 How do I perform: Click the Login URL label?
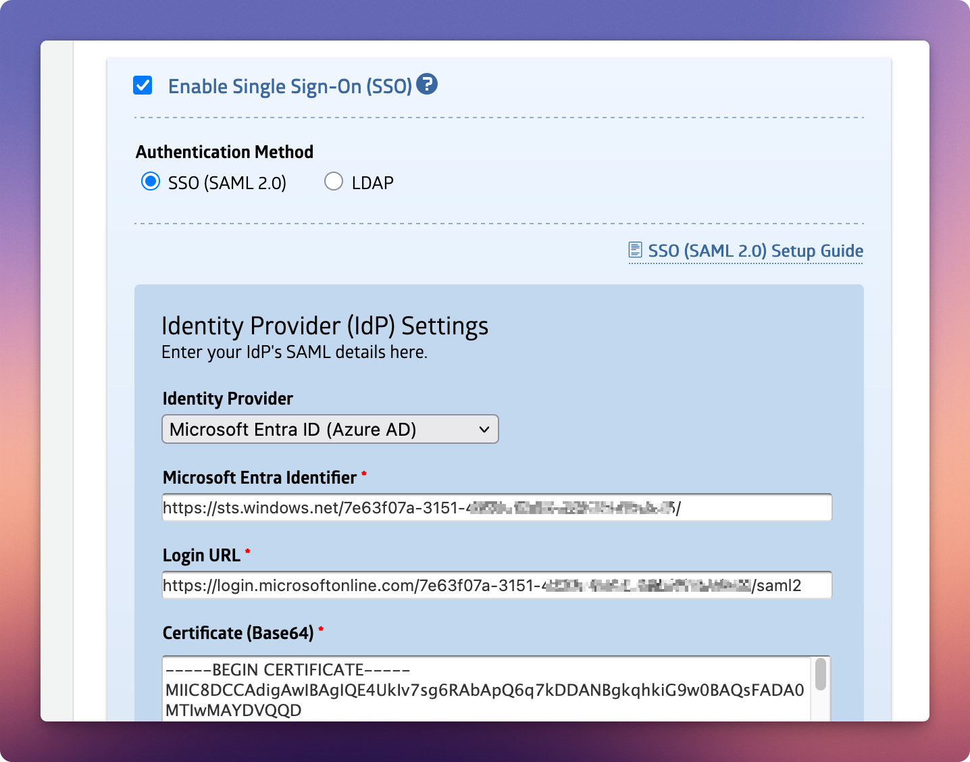click(201, 555)
